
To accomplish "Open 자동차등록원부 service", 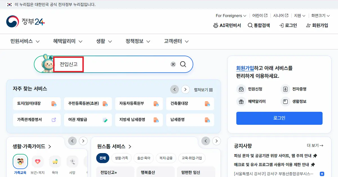I will (x=139, y=104).
